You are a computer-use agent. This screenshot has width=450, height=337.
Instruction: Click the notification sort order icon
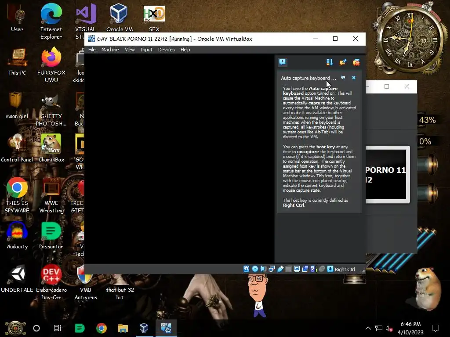330,62
